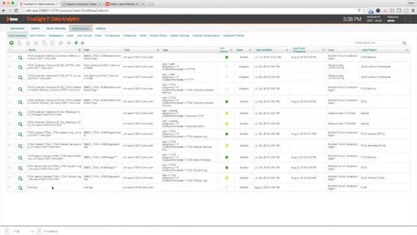Image resolution: width=417 pixels, height=235 pixels.
Task: Check the Rsyslog TCP row checkbox
Action: click(x=10, y=113)
